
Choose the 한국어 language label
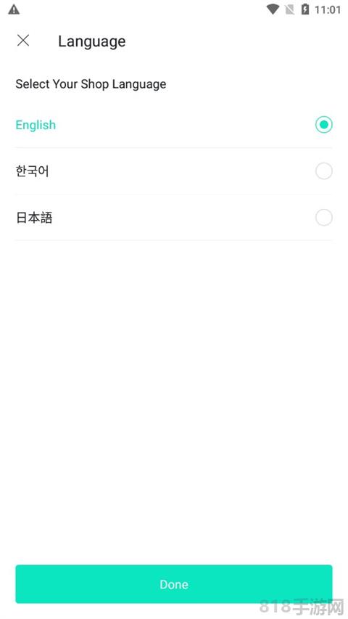pos(33,171)
